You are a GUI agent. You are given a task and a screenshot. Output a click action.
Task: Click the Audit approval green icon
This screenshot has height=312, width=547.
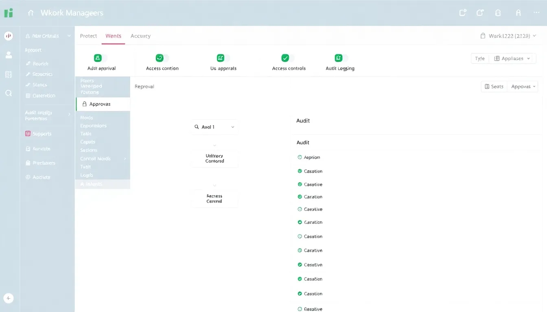tap(98, 58)
